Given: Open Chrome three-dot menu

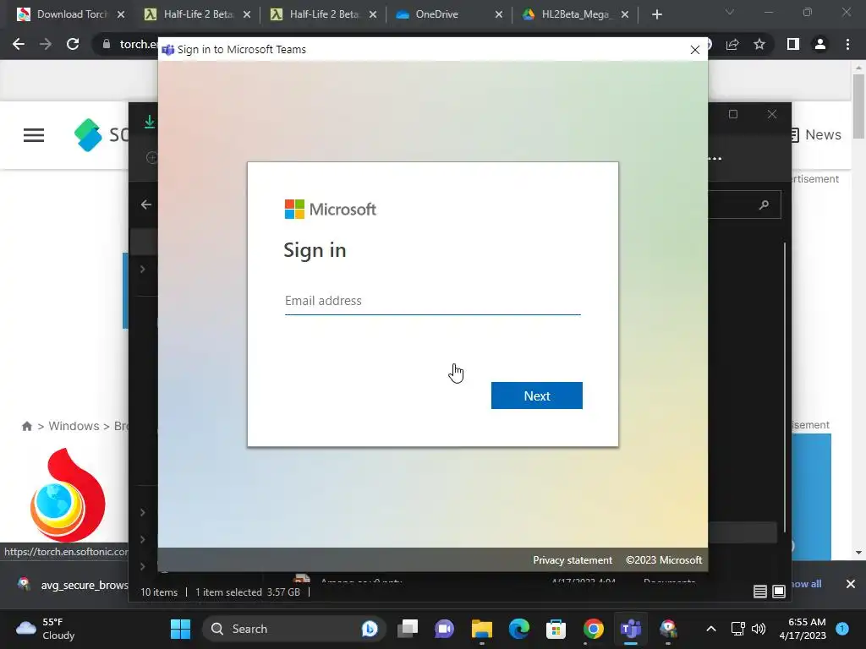Looking at the screenshot, I should click(847, 44).
